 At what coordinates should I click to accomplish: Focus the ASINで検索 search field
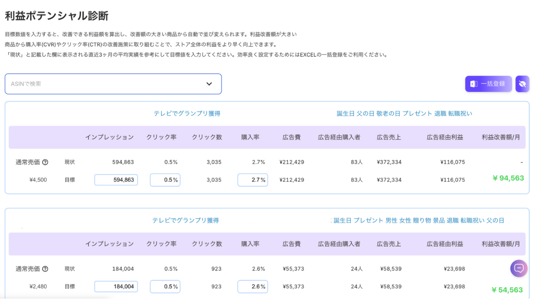(104, 84)
